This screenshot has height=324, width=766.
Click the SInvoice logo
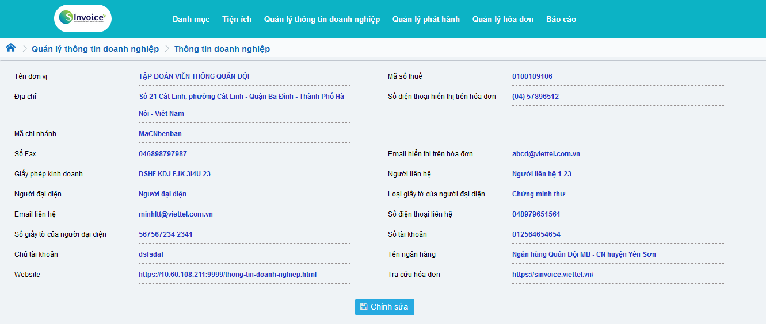tap(83, 18)
